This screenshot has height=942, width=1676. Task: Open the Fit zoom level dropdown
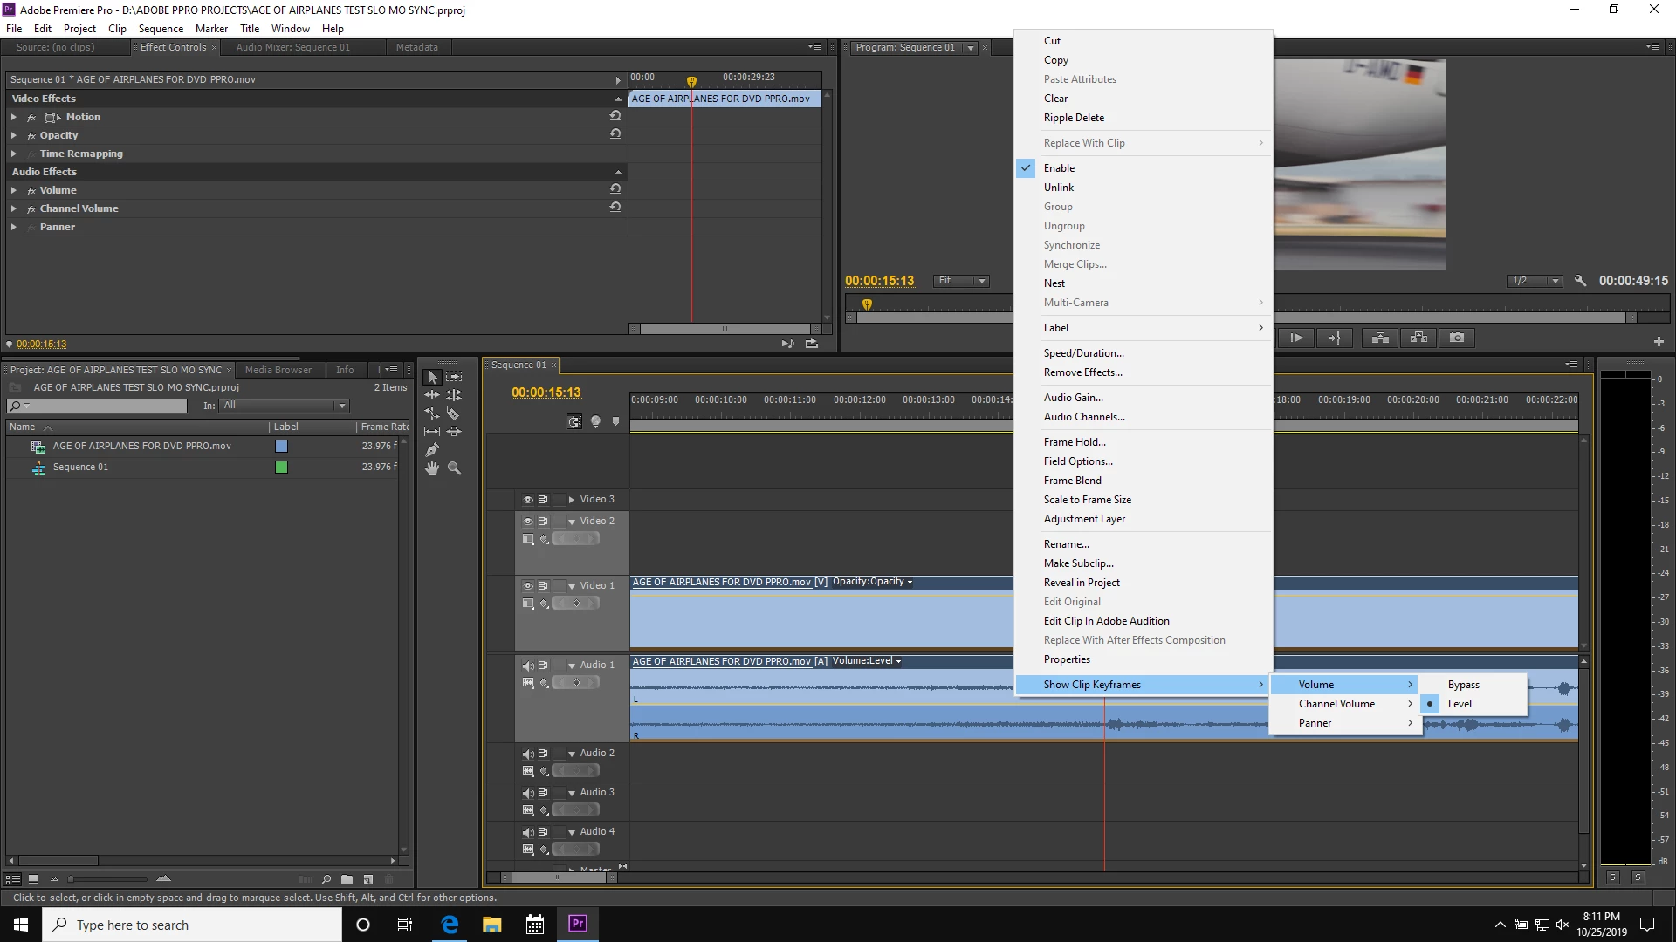click(x=960, y=281)
